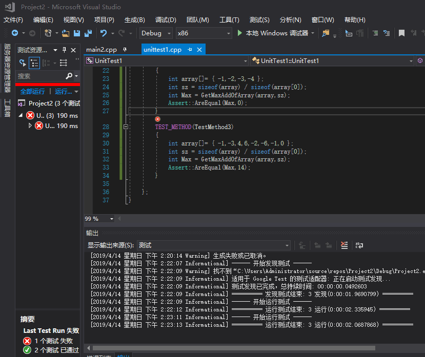Click the 1 个测试 失败 summary link
This screenshot has width=425, height=357.
pyautogui.click(x=54, y=341)
